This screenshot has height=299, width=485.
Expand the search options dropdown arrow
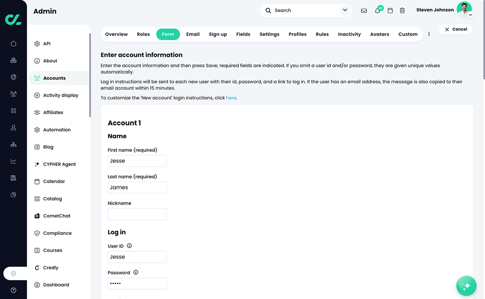click(x=345, y=11)
